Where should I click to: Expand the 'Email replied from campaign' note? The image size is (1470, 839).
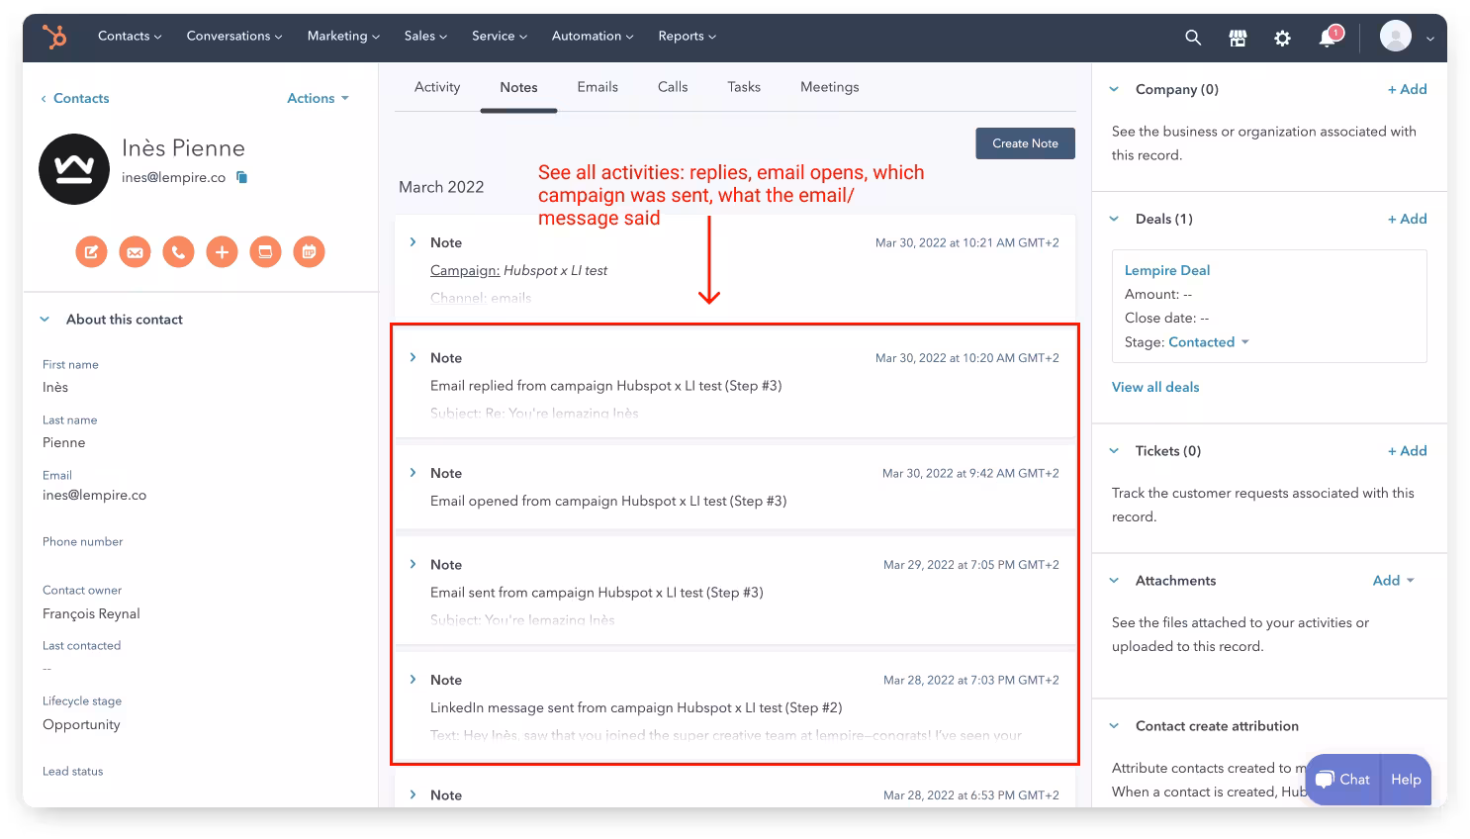(413, 357)
